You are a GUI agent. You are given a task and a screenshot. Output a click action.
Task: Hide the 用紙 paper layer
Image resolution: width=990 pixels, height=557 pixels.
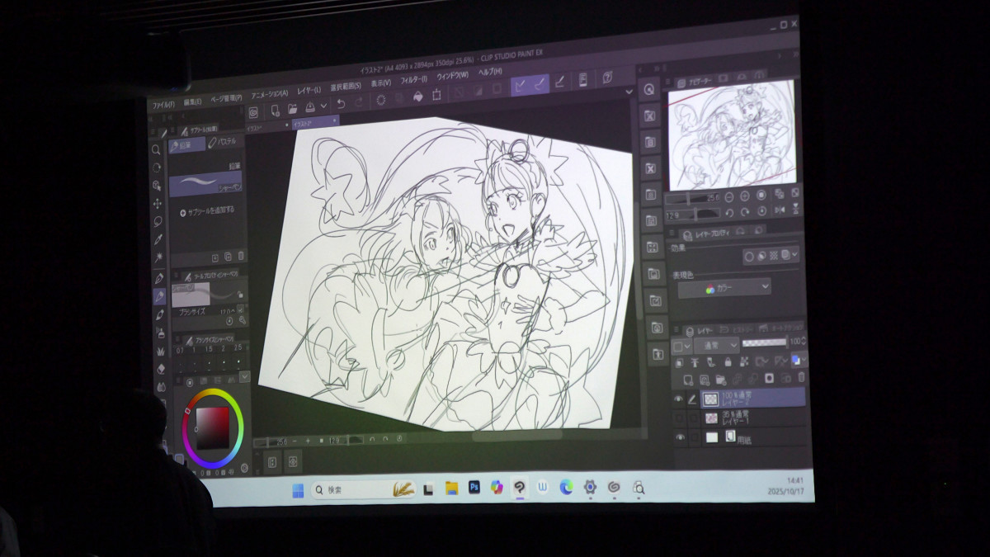pos(680,437)
